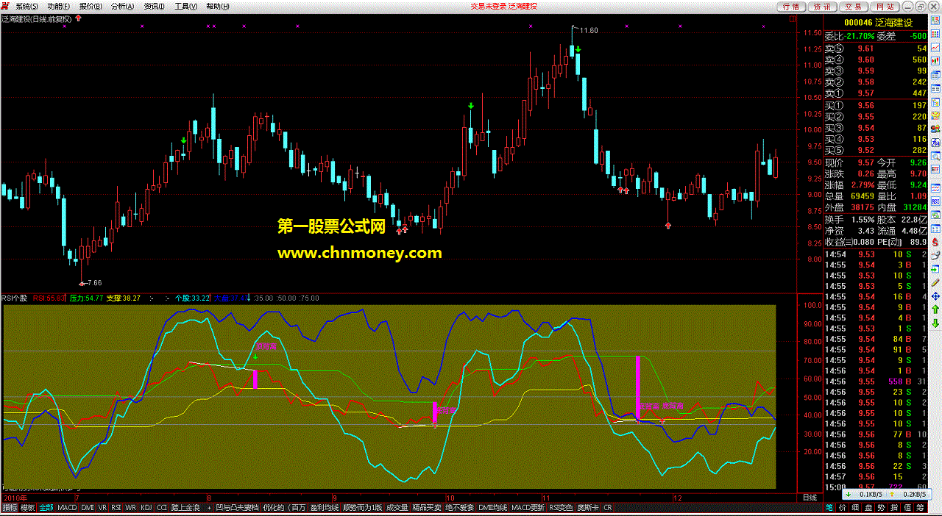Screen dimensions: 942x516
Task: Open the 分析(A) menu
Action: [x=123, y=6]
